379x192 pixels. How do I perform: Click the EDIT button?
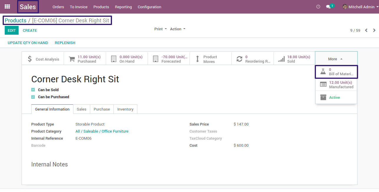click(11, 30)
